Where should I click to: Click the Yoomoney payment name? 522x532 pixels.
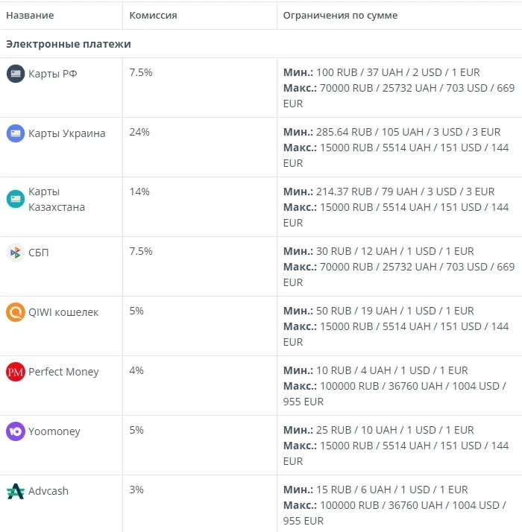click(54, 431)
